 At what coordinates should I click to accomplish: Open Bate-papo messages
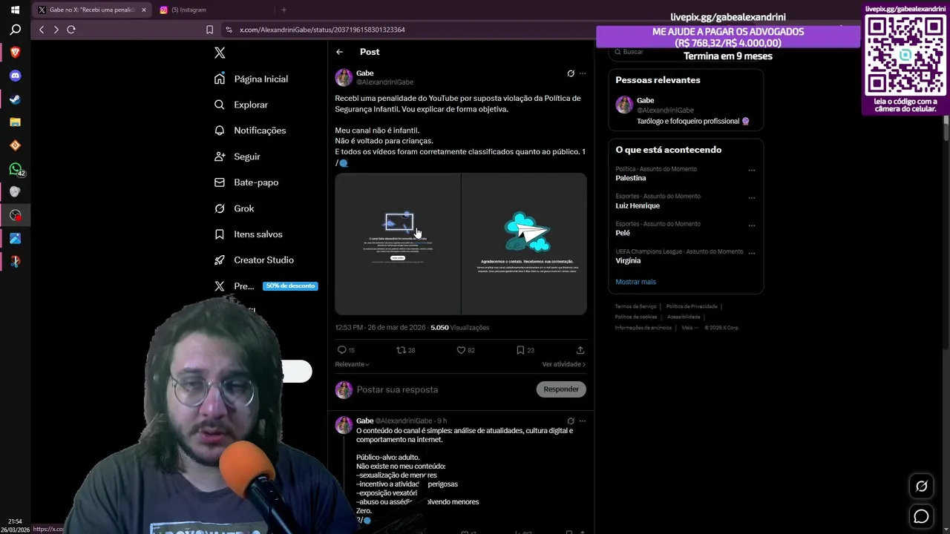[x=246, y=182]
